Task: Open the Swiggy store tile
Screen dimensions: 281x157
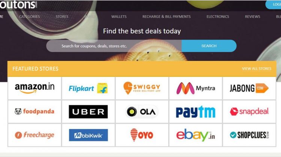Action: click(142, 88)
